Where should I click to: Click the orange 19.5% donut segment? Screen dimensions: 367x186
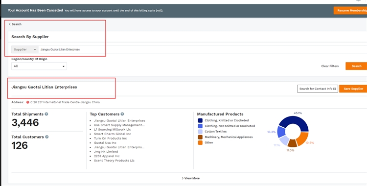click(303, 138)
